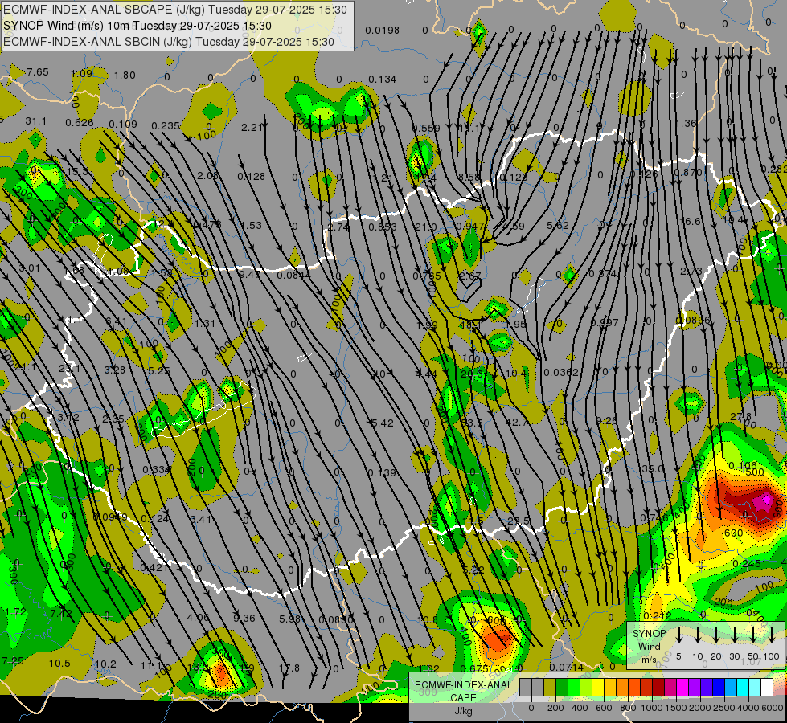Click the SBCIN title line at top
The width and height of the screenshot is (787, 723).
tap(169, 42)
